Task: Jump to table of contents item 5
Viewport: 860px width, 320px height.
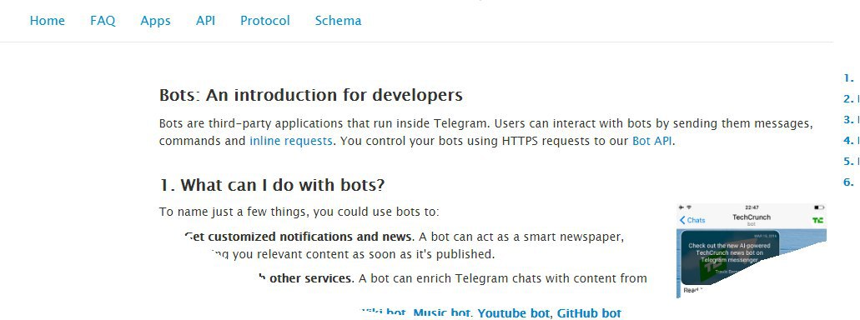Action: tap(851, 162)
